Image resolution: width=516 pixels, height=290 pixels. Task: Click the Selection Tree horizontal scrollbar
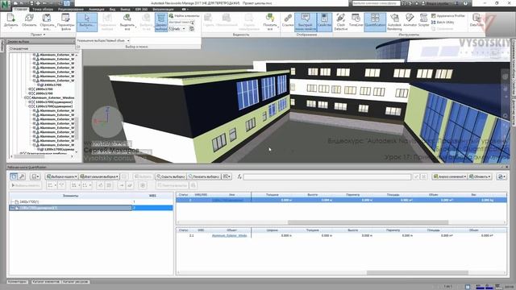coord(29,156)
